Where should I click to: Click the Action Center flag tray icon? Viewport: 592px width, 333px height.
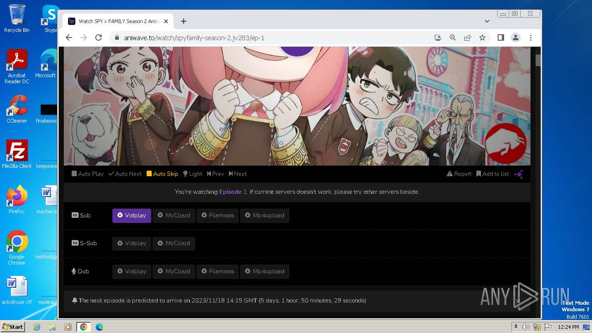point(548,327)
